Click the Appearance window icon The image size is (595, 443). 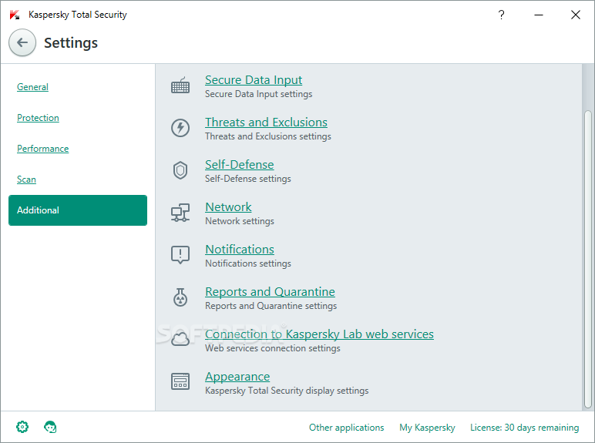pos(180,381)
